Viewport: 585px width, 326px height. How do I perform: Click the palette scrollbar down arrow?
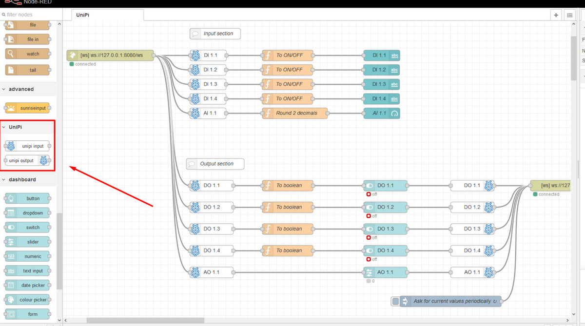click(x=59, y=320)
